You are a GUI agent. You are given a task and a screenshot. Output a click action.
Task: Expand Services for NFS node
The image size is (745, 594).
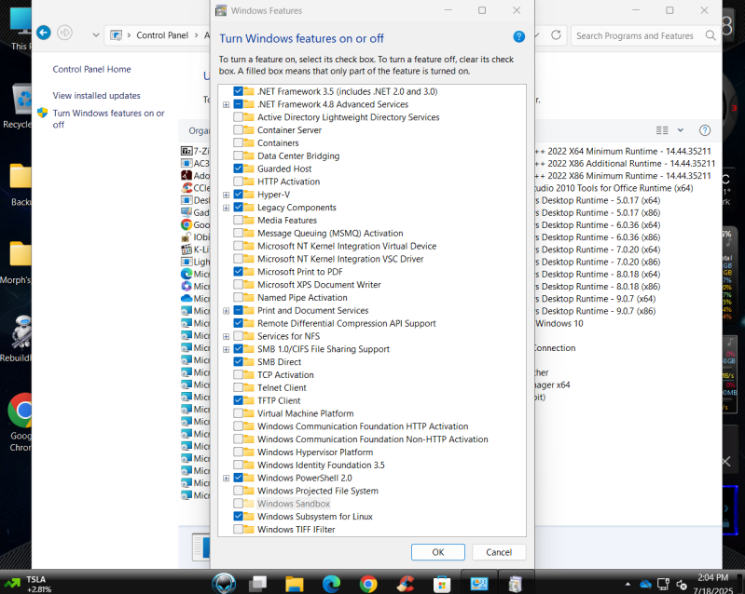click(x=227, y=337)
